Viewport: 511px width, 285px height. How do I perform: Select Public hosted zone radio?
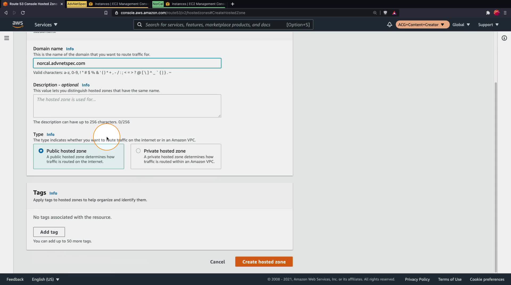(x=41, y=151)
